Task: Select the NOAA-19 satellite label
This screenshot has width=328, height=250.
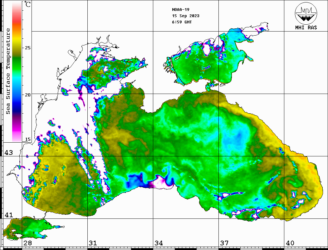Action: coord(180,9)
